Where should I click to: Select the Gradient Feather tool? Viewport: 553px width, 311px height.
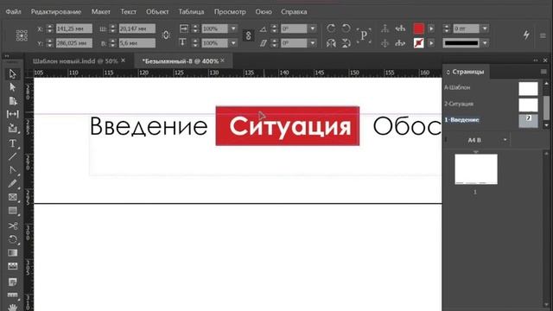[x=12, y=266]
